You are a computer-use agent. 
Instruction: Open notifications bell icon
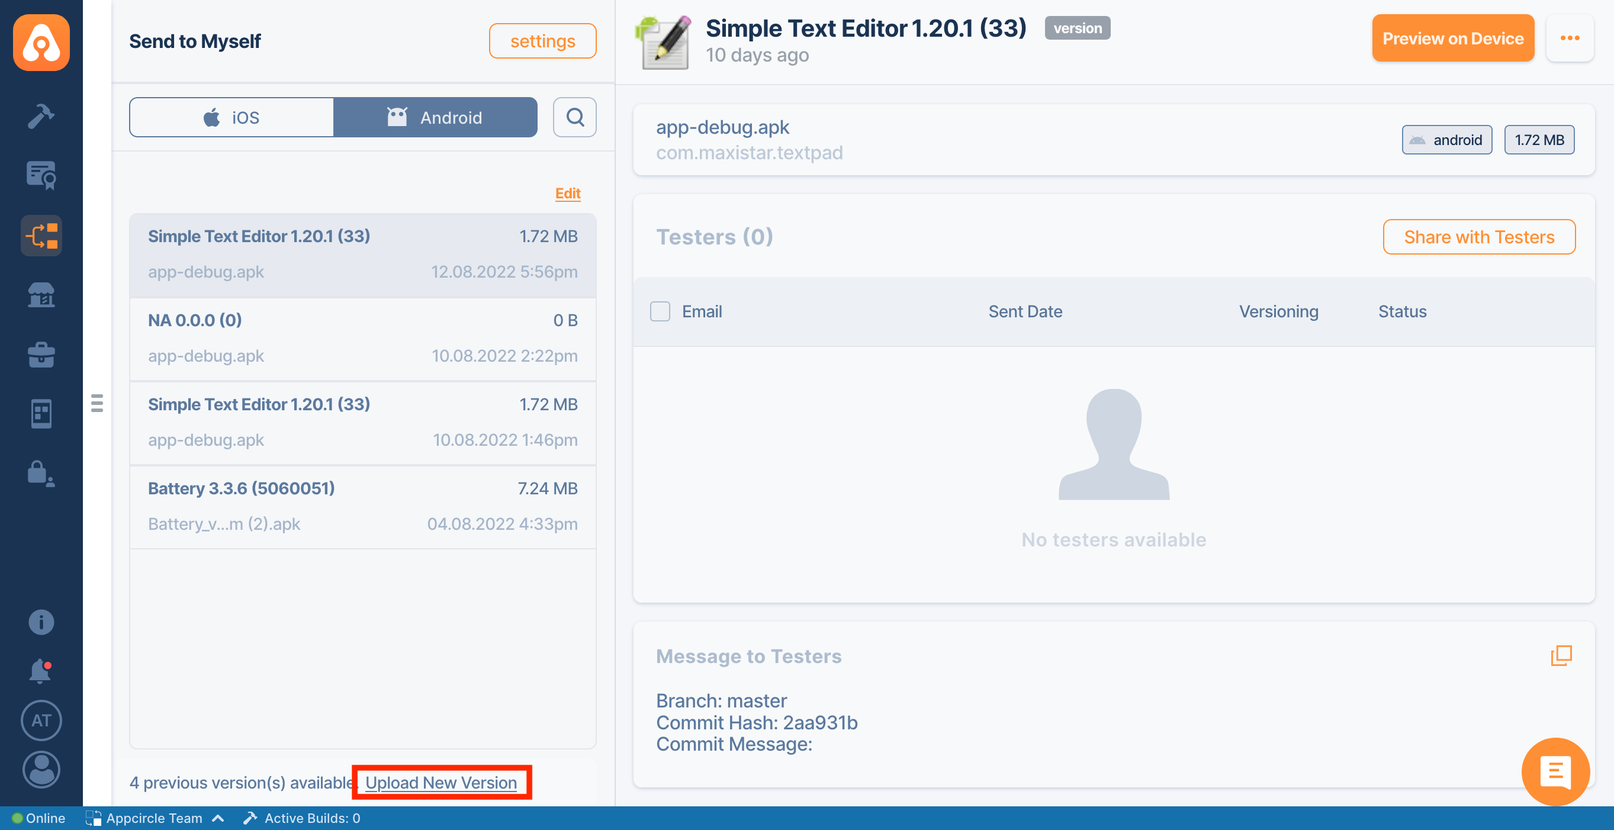(41, 671)
